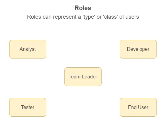Click the 'Team Leader' text label

83,77
